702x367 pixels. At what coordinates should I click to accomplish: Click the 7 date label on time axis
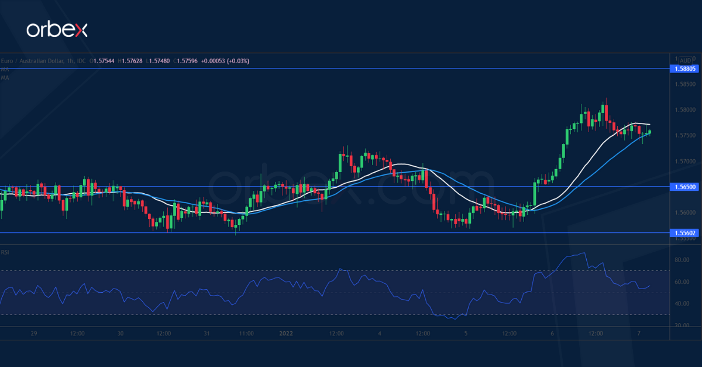click(639, 334)
